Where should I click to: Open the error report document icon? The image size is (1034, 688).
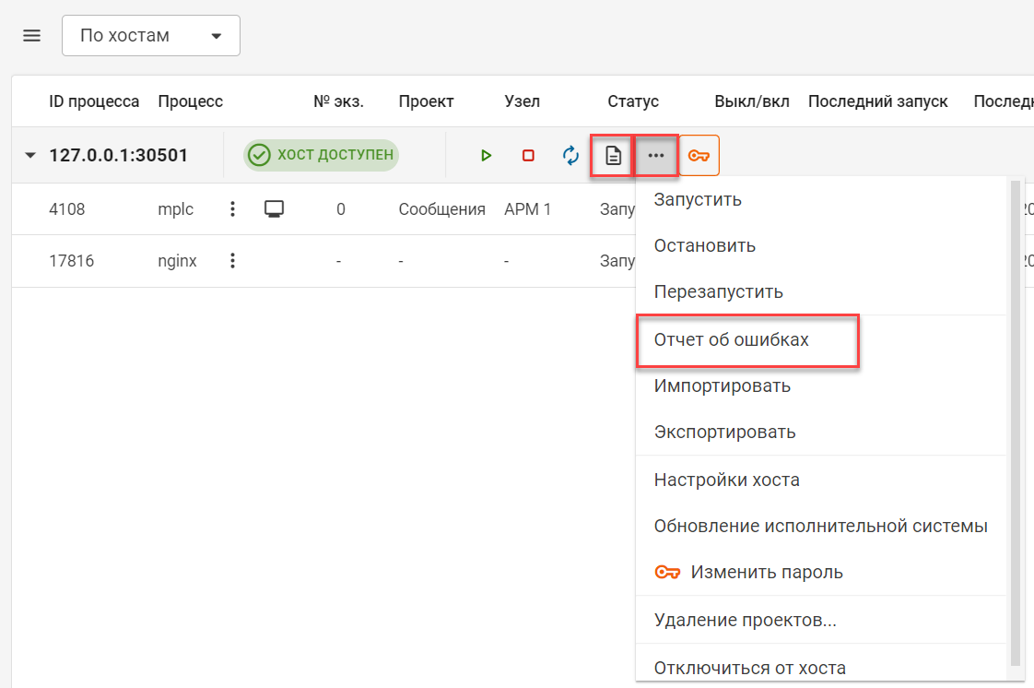[613, 156]
